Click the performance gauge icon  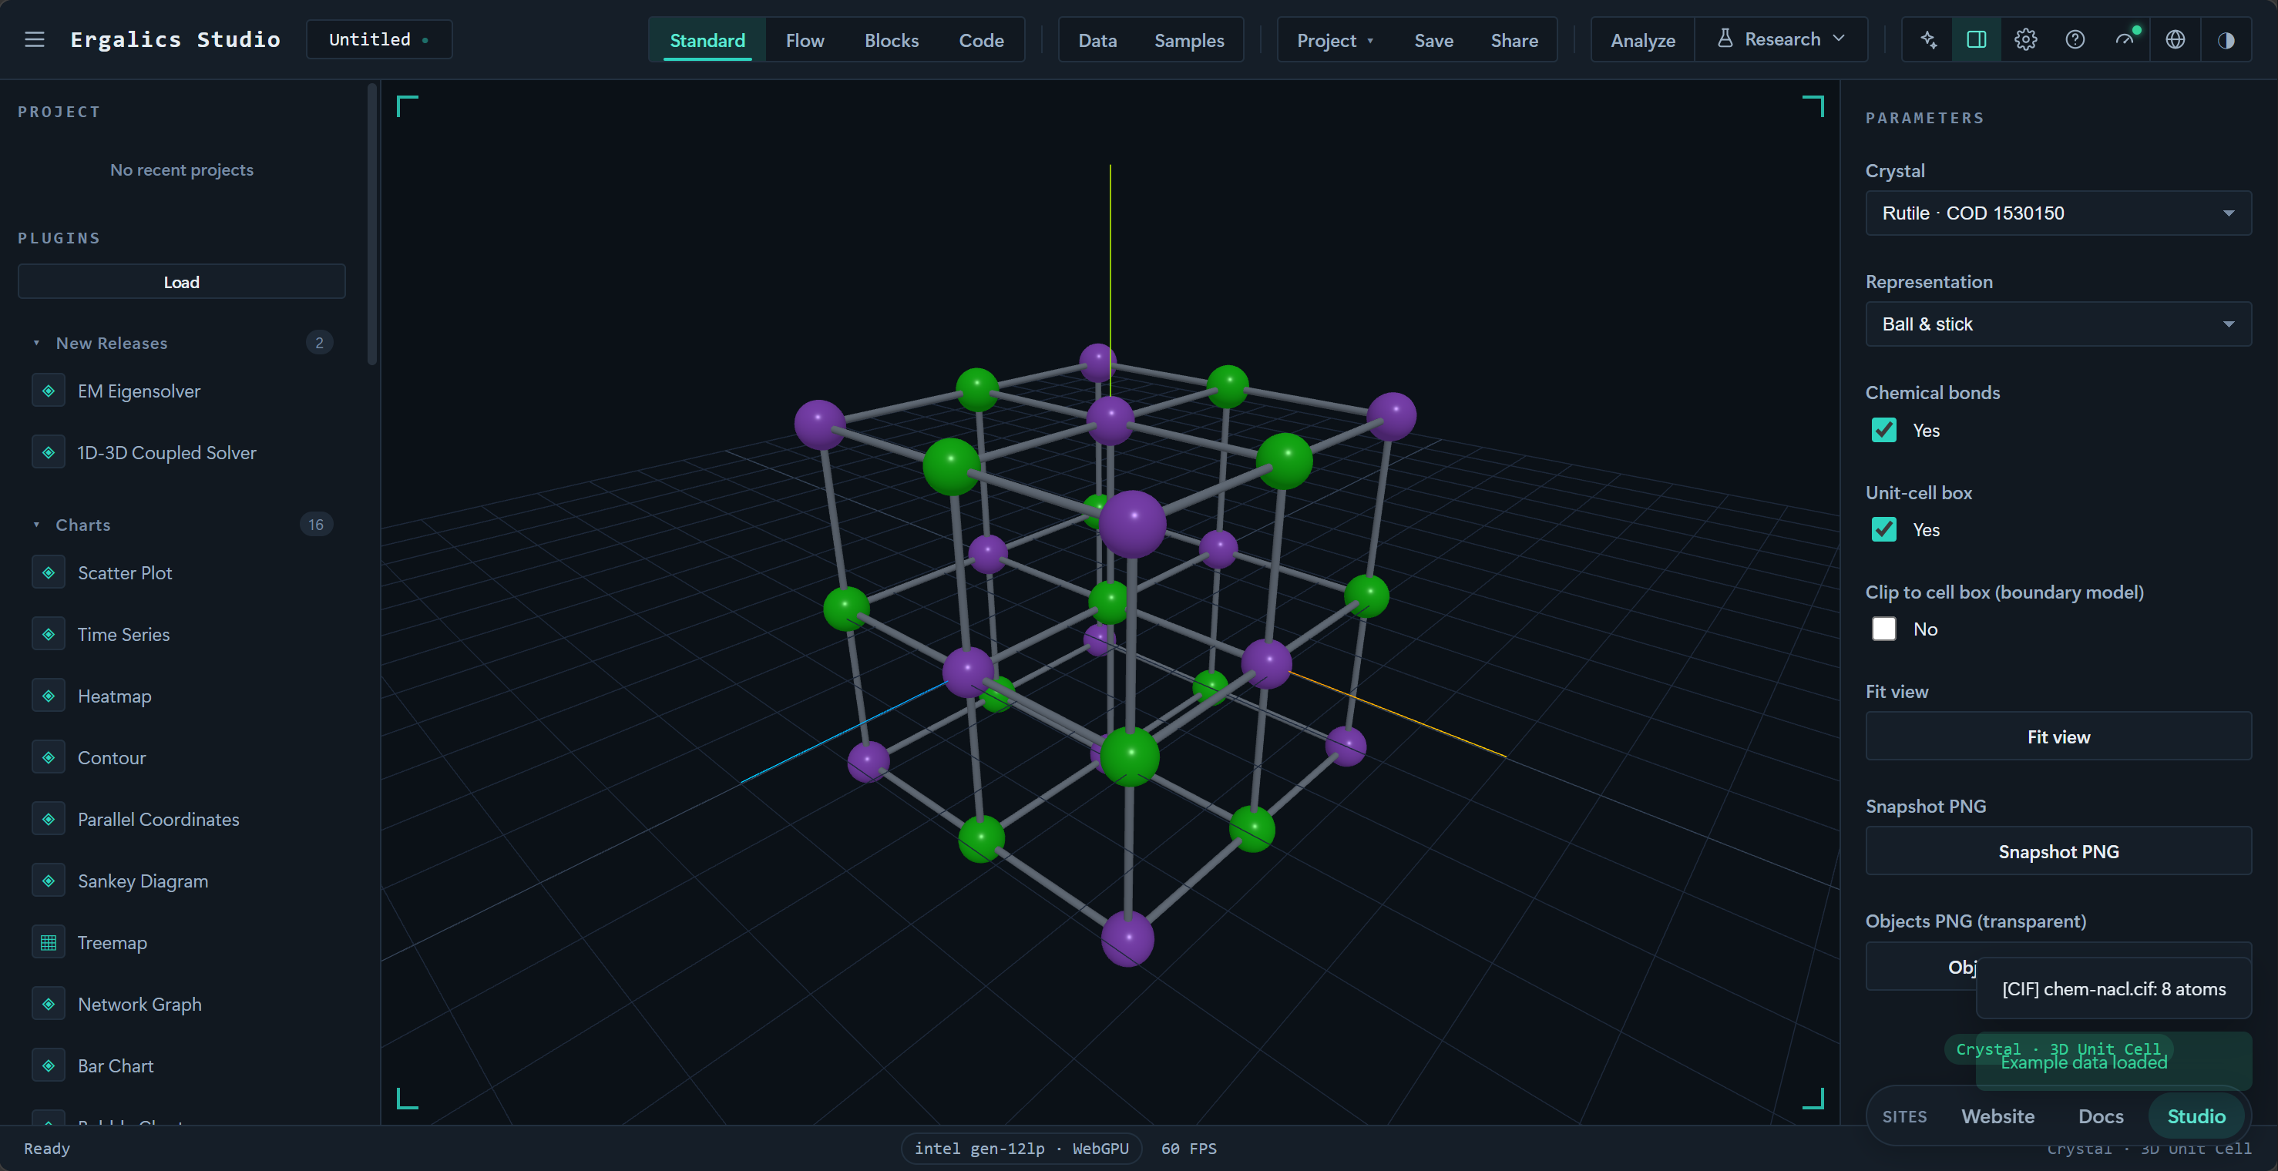[2125, 40]
